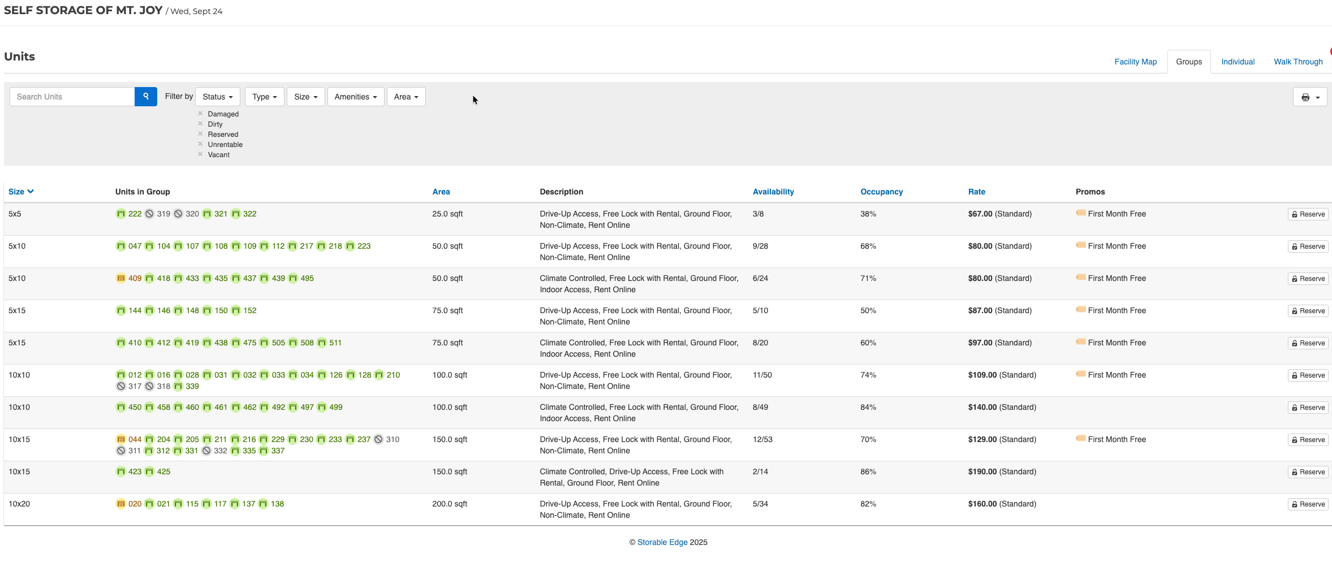The width and height of the screenshot is (1332, 567).
Task: Remove the Damaged status filter
Action: [x=200, y=114]
